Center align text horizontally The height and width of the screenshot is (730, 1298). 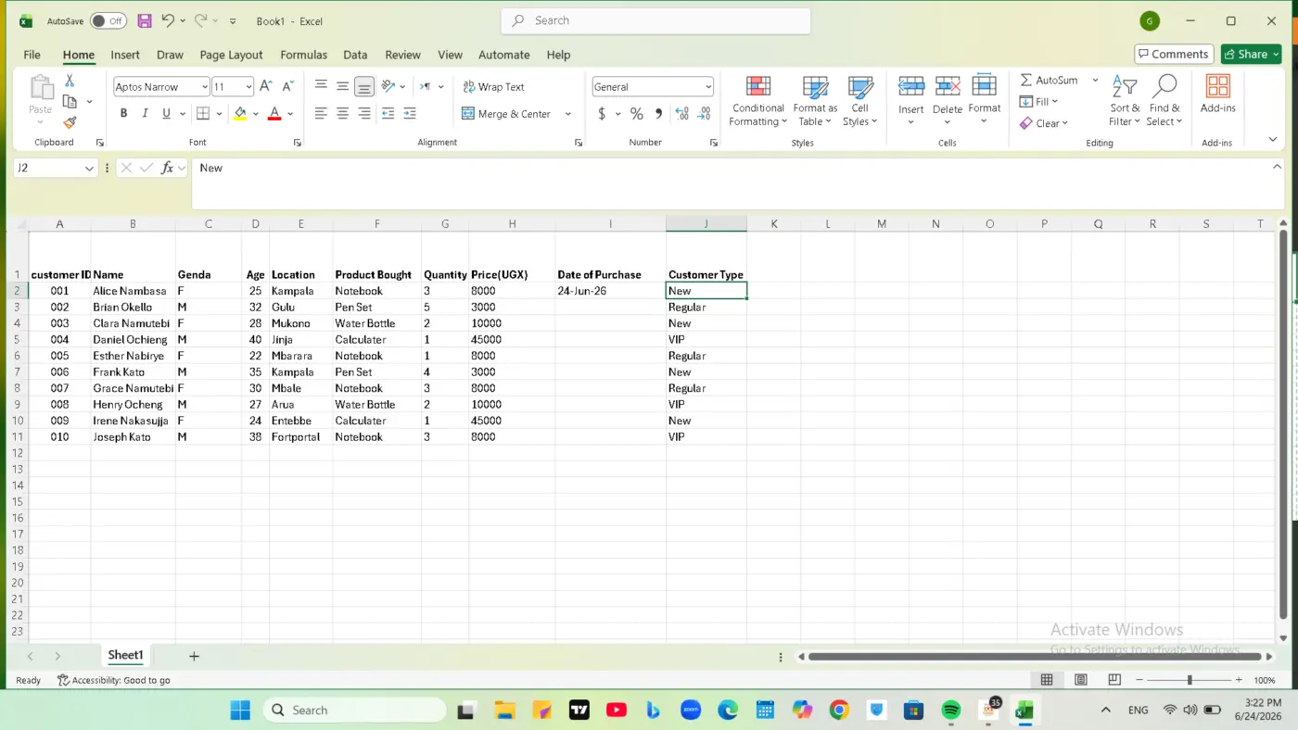pyautogui.click(x=342, y=114)
